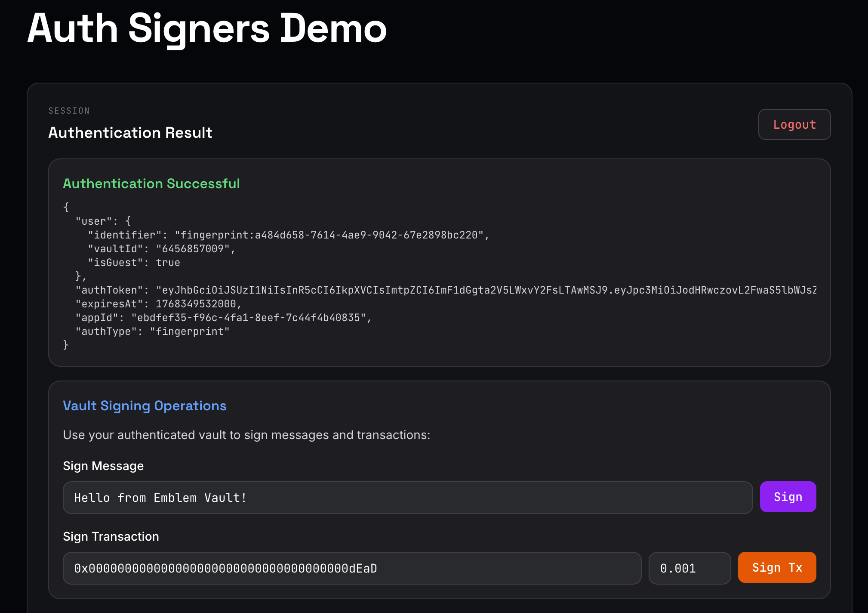868x613 pixels.
Task: Click the authToken line in the JSON
Action: coord(446,290)
